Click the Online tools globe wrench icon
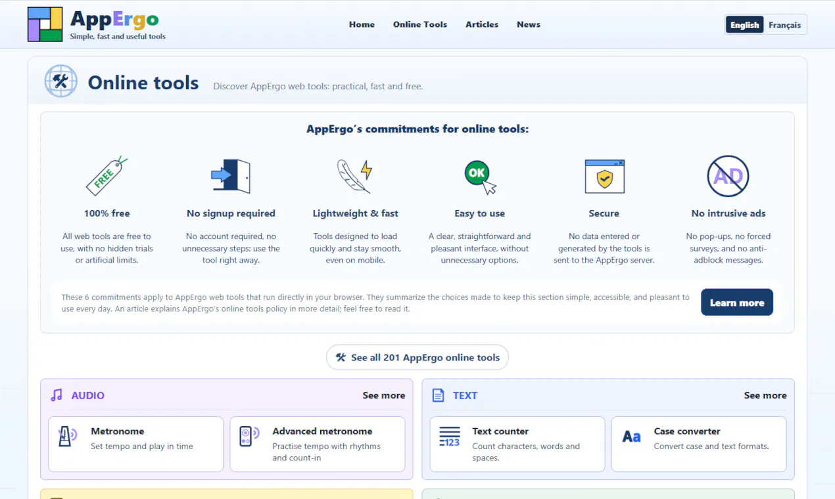Screen dimensions: 835x499 pos(61,81)
